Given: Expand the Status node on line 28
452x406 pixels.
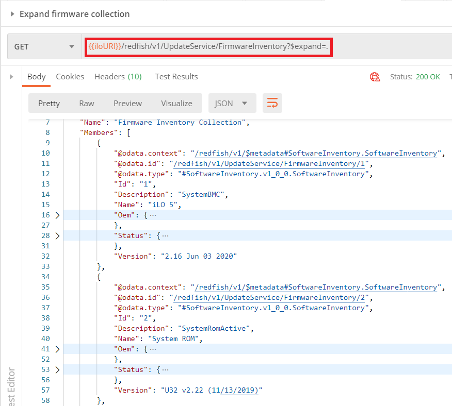Looking at the screenshot, I should pyautogui.click(x=57, y=235).
